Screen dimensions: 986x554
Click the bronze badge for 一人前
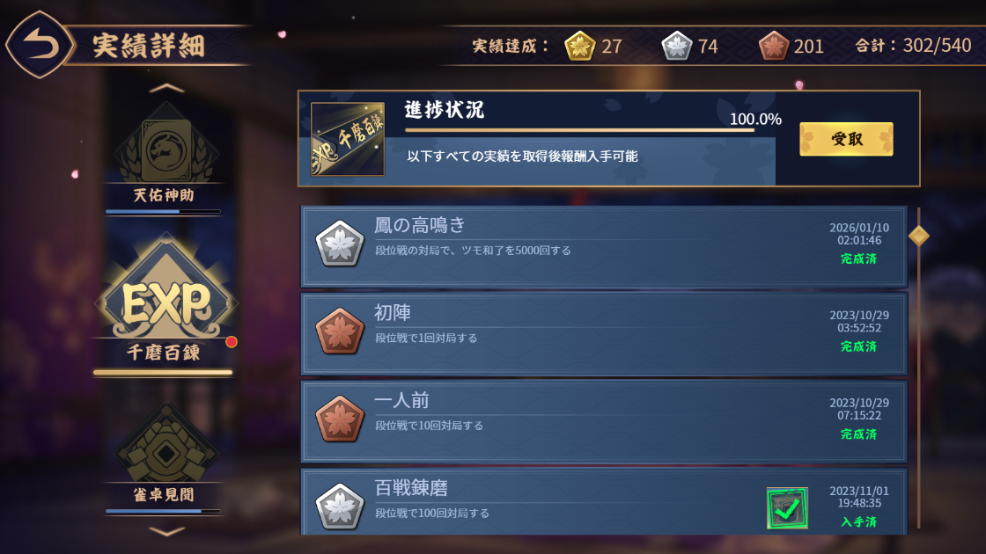tap(340, 419)
